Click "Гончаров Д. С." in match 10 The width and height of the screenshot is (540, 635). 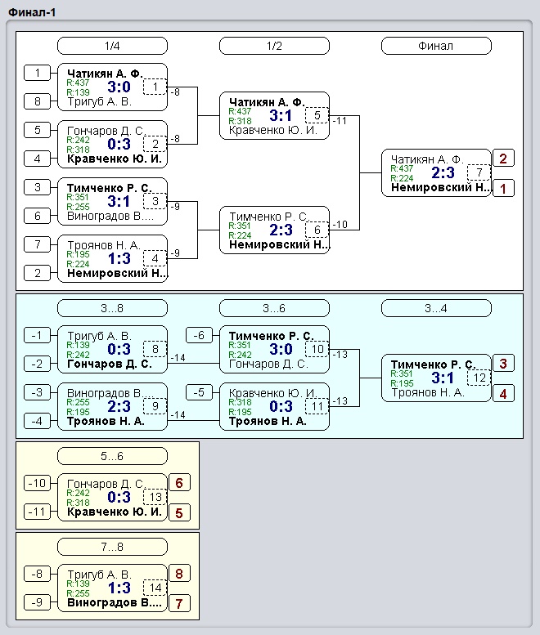tap(269, 364)
